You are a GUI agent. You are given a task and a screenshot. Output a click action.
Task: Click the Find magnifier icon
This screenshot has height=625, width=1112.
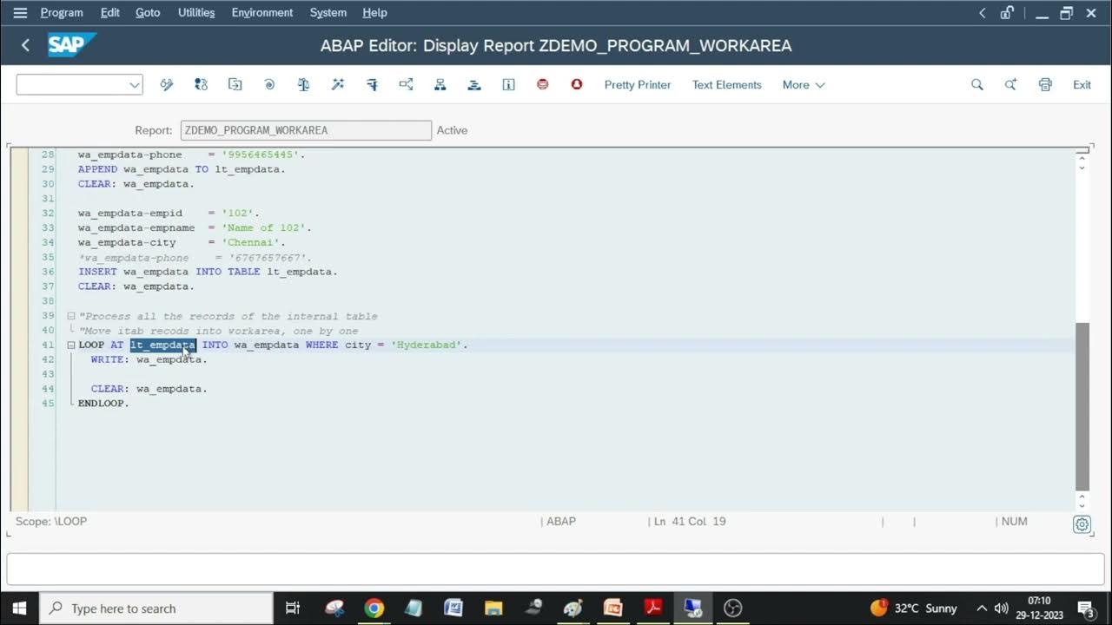(x=977, y=84)
